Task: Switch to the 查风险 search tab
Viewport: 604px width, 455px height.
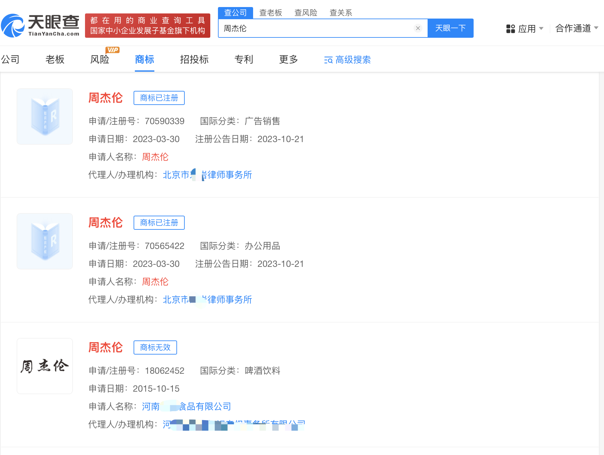Action: [306, 13]
